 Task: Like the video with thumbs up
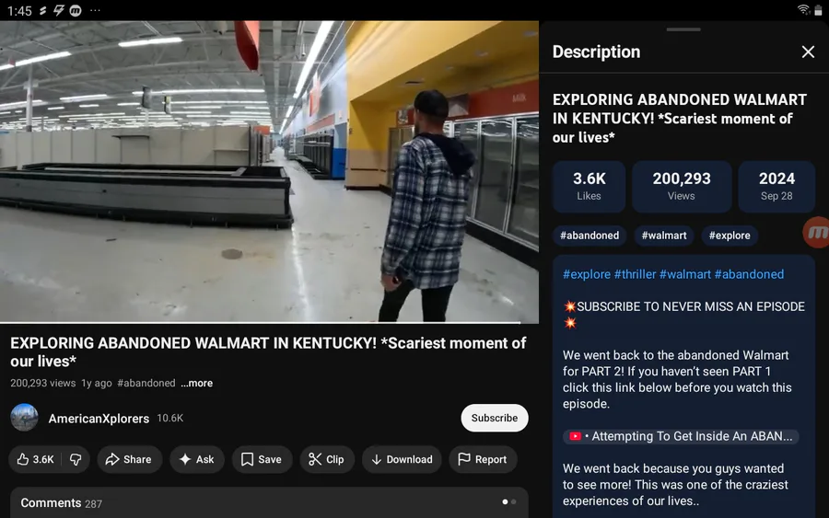(x=36, y=459)
